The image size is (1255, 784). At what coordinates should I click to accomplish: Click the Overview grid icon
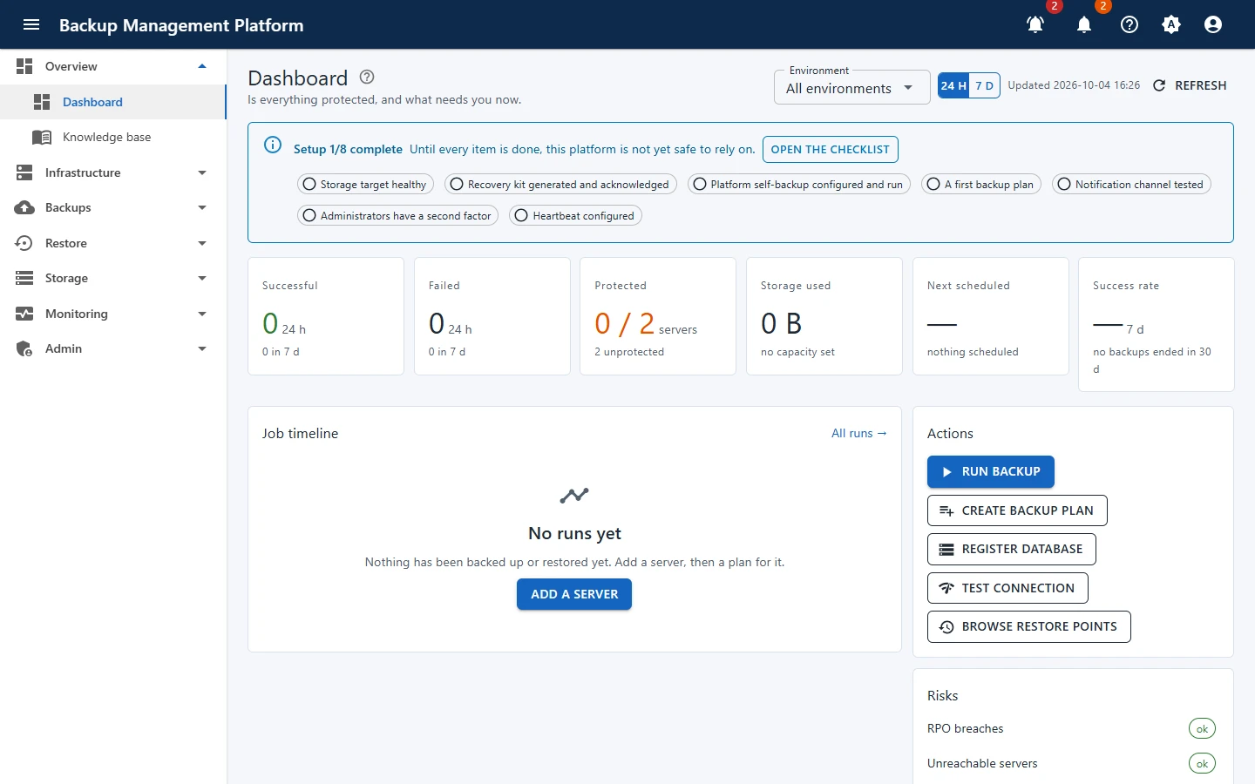(24, 66)
